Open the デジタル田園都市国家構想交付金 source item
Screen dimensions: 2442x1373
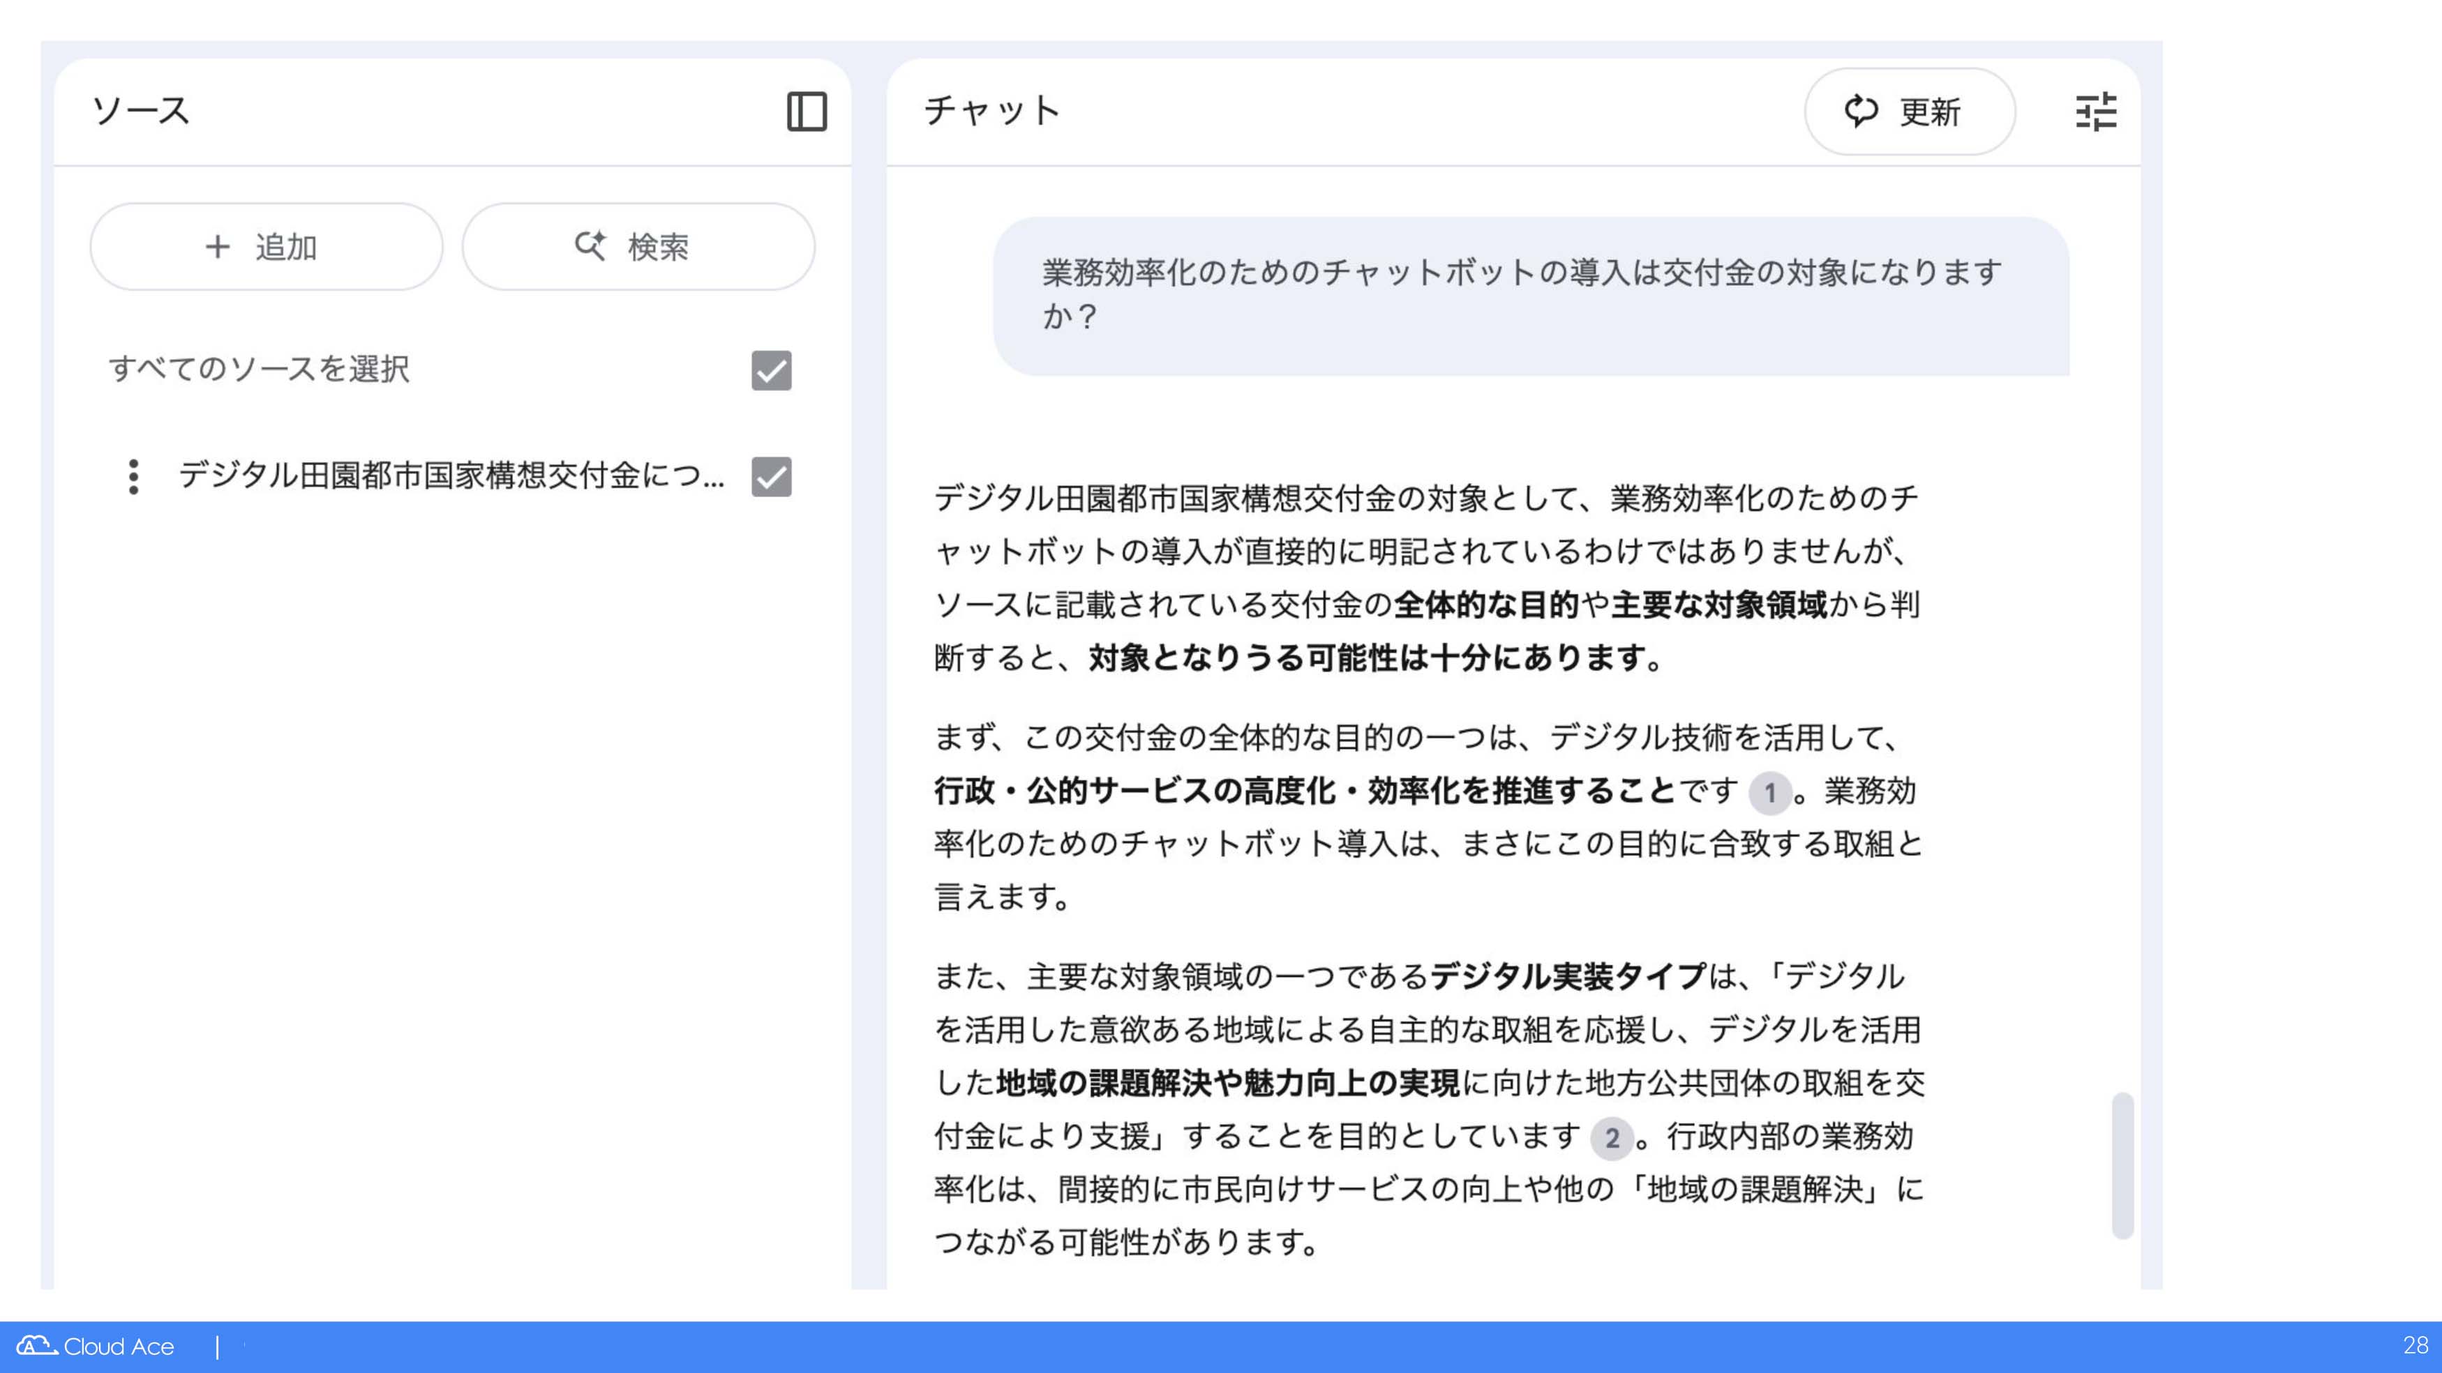[x=450, y=476]
